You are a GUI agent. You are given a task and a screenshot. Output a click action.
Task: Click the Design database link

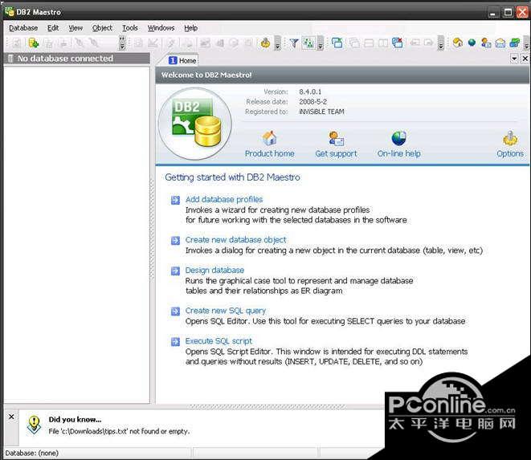[x=214, y=270]
